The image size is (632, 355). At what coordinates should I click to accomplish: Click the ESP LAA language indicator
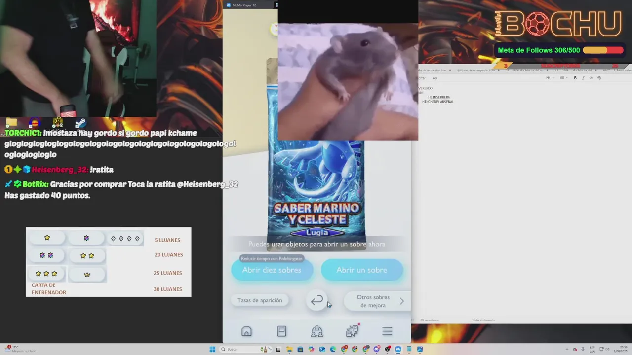click(x=592, y=349)
